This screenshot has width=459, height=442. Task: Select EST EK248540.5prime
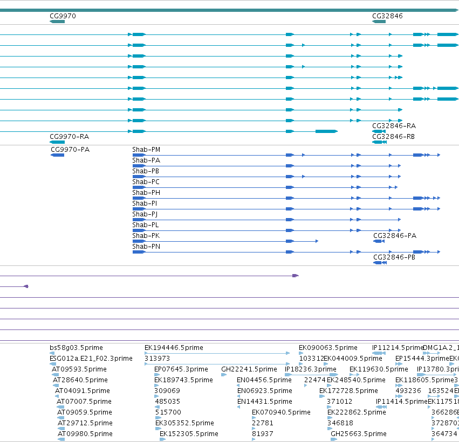point(356,380)
